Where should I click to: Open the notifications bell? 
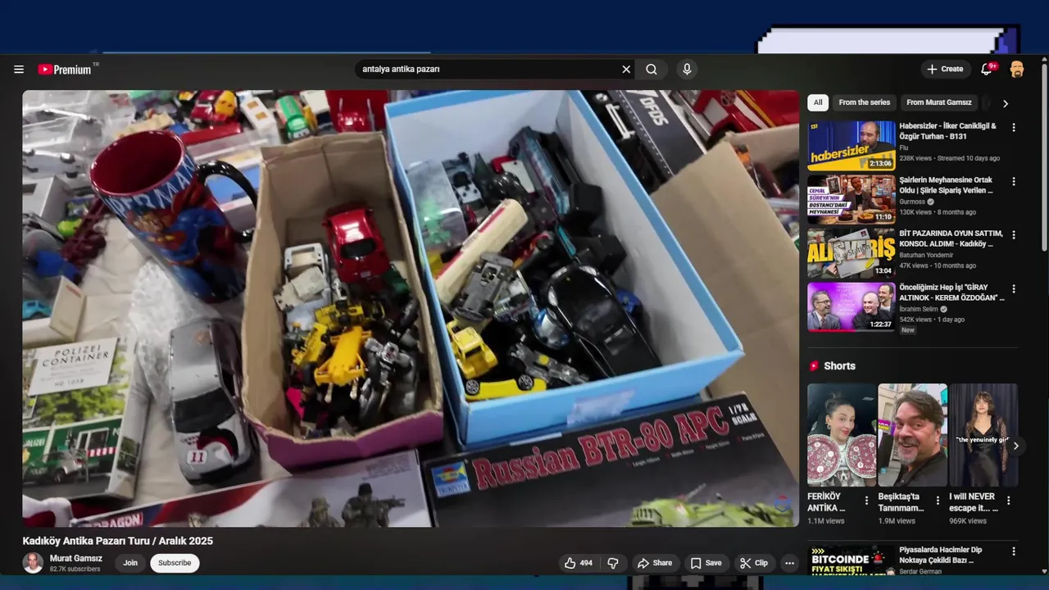(x=987, y=70)
